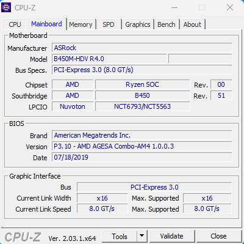244x244 pixels.
Task: Click the chipset revision value 00
Action: click(x=221, y=84)
